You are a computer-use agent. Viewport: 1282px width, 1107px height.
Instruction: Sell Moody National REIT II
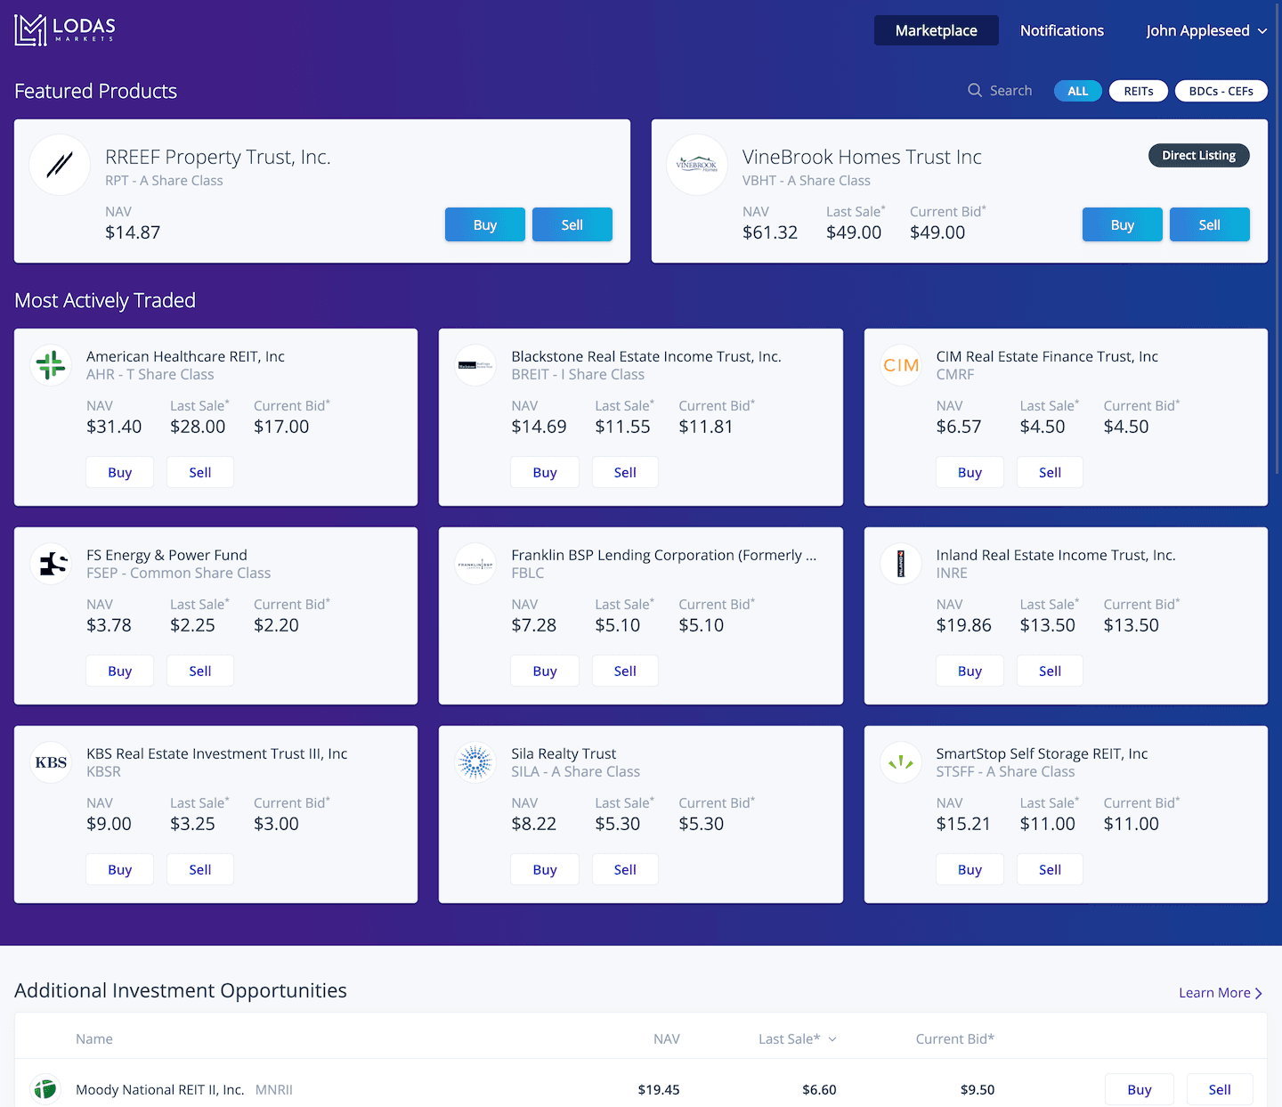[x=1220, y=1089]
